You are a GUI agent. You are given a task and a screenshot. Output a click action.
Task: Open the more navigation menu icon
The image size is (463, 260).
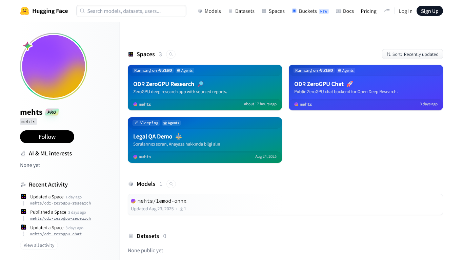tap(386, 11)
